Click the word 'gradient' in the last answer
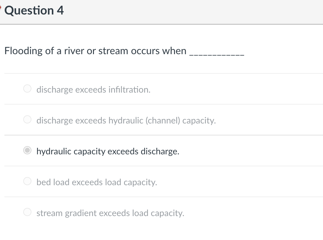Screen dimensions: 323x240 [81, 213]
